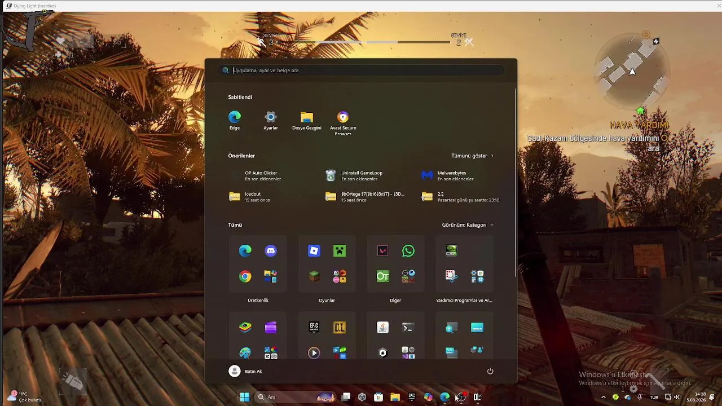Open the pinned Edge app under Sabitlendi
Viewport: 722px width, 406px height.
coord(235,120)
